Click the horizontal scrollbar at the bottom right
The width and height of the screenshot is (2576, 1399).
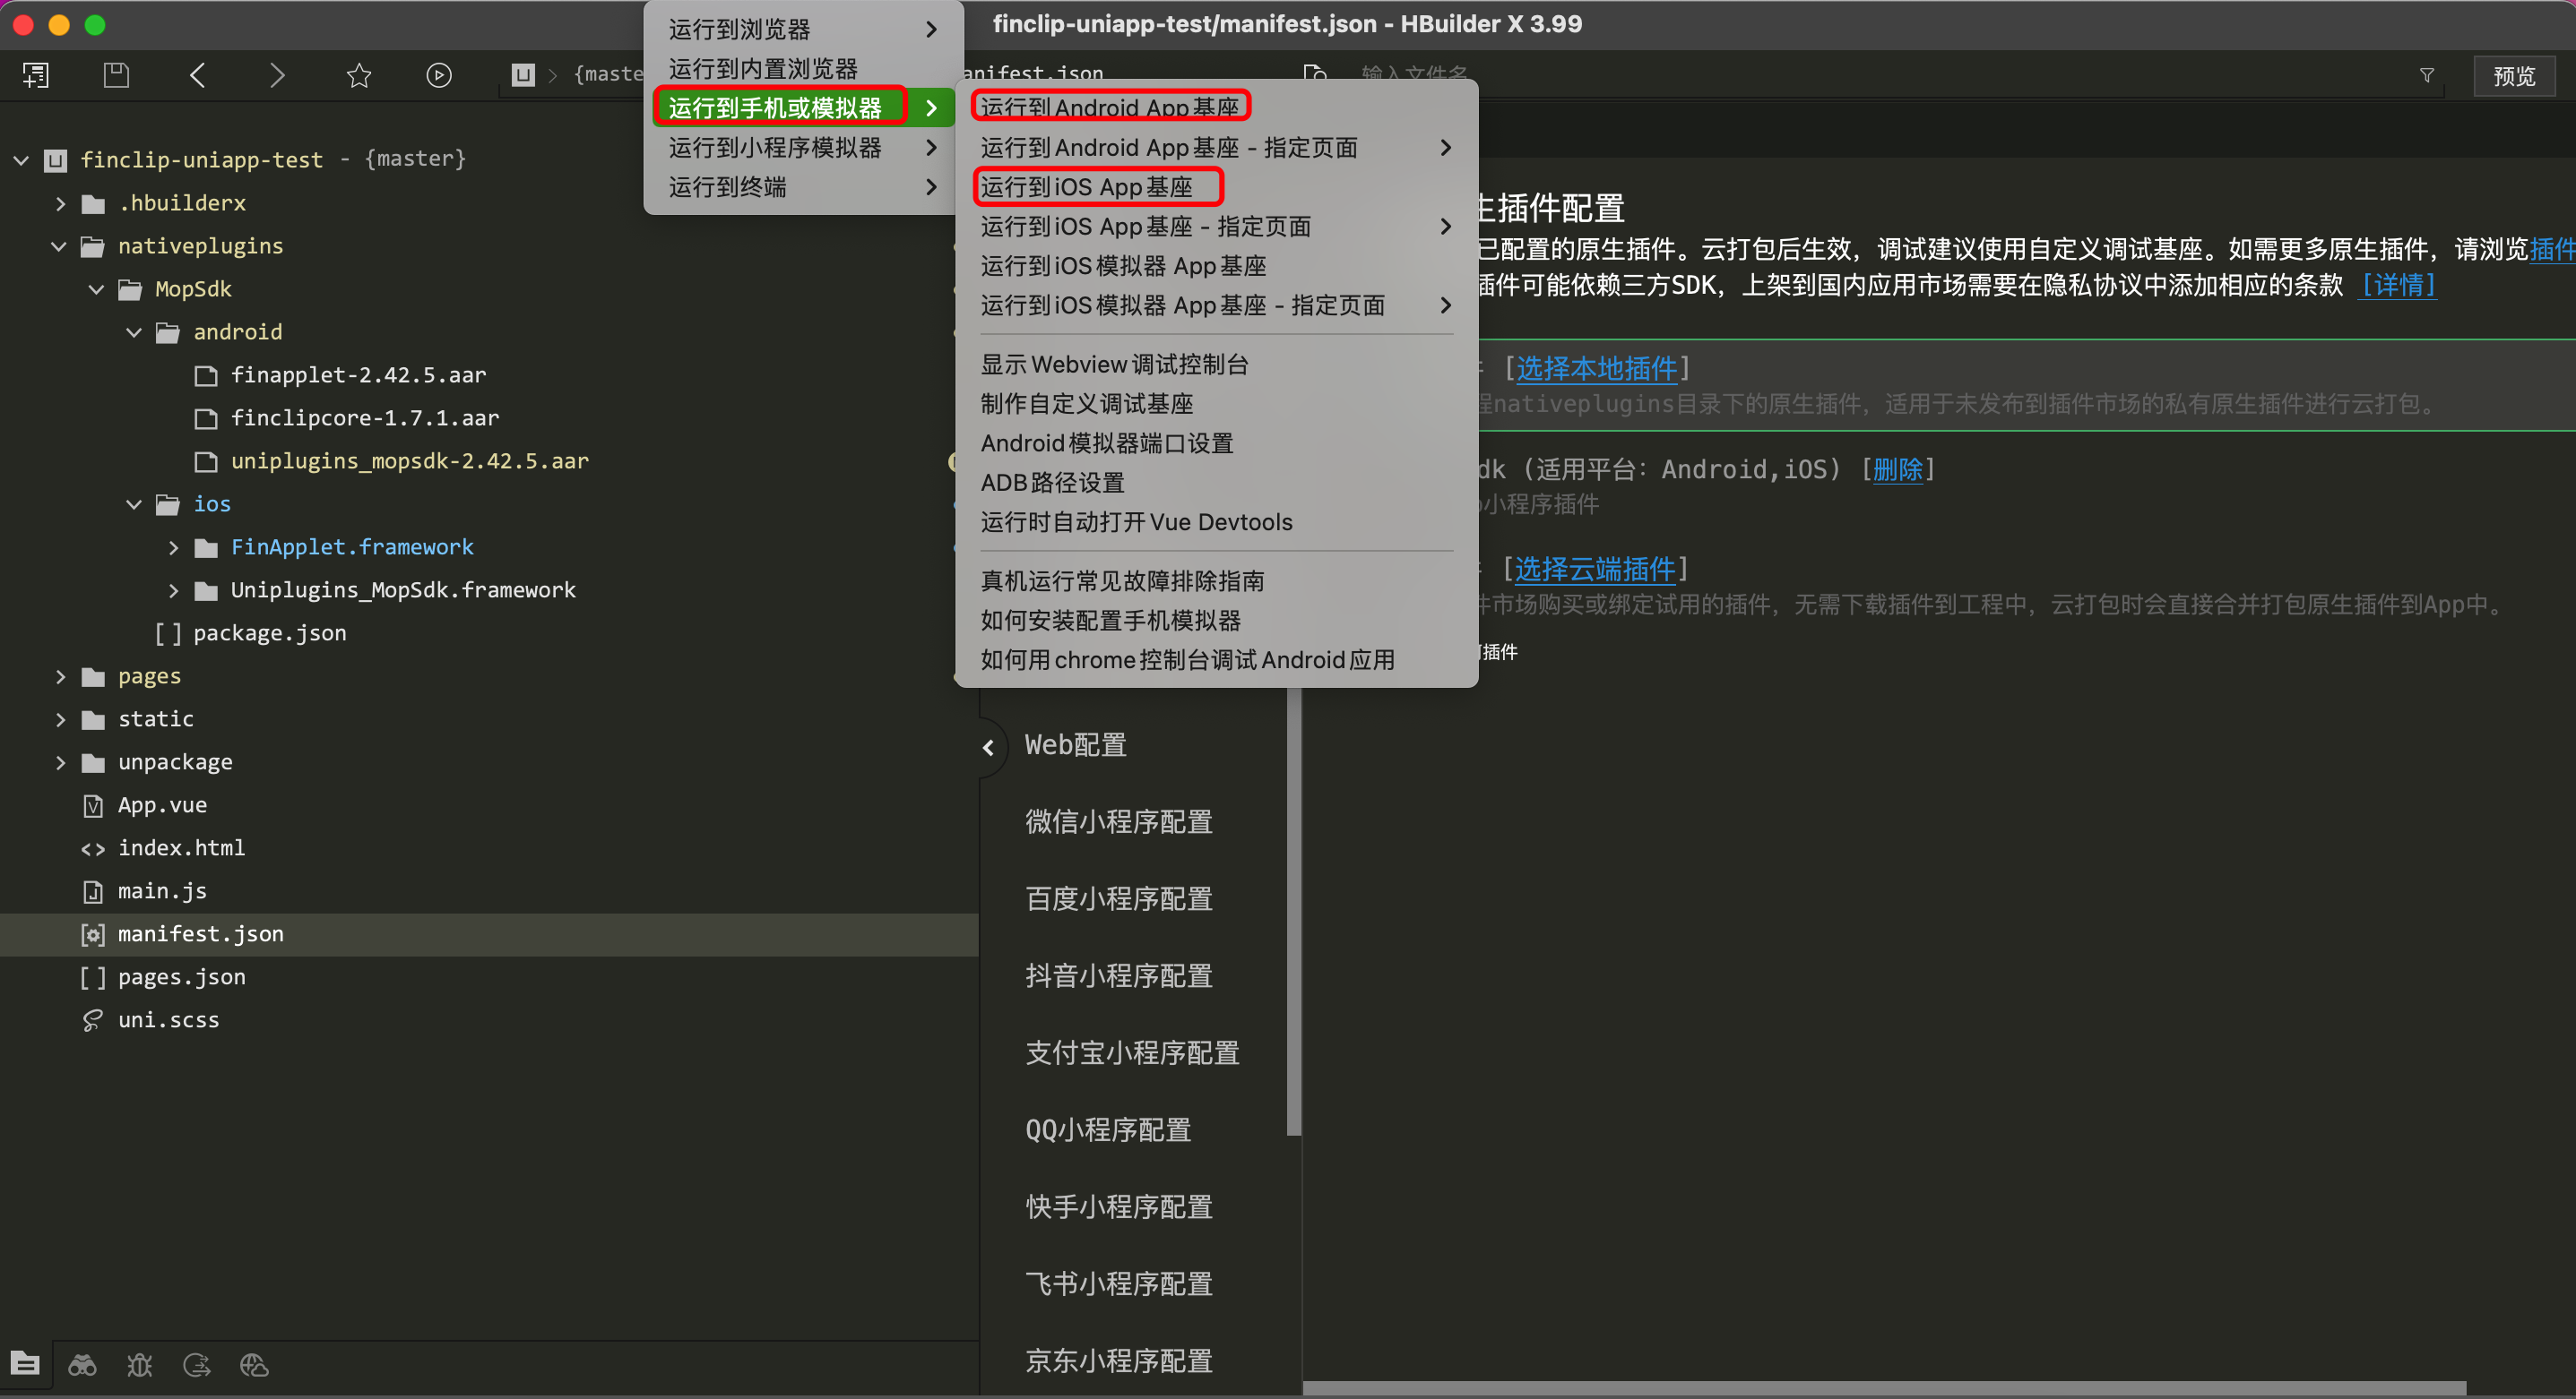point(1884,1388)
